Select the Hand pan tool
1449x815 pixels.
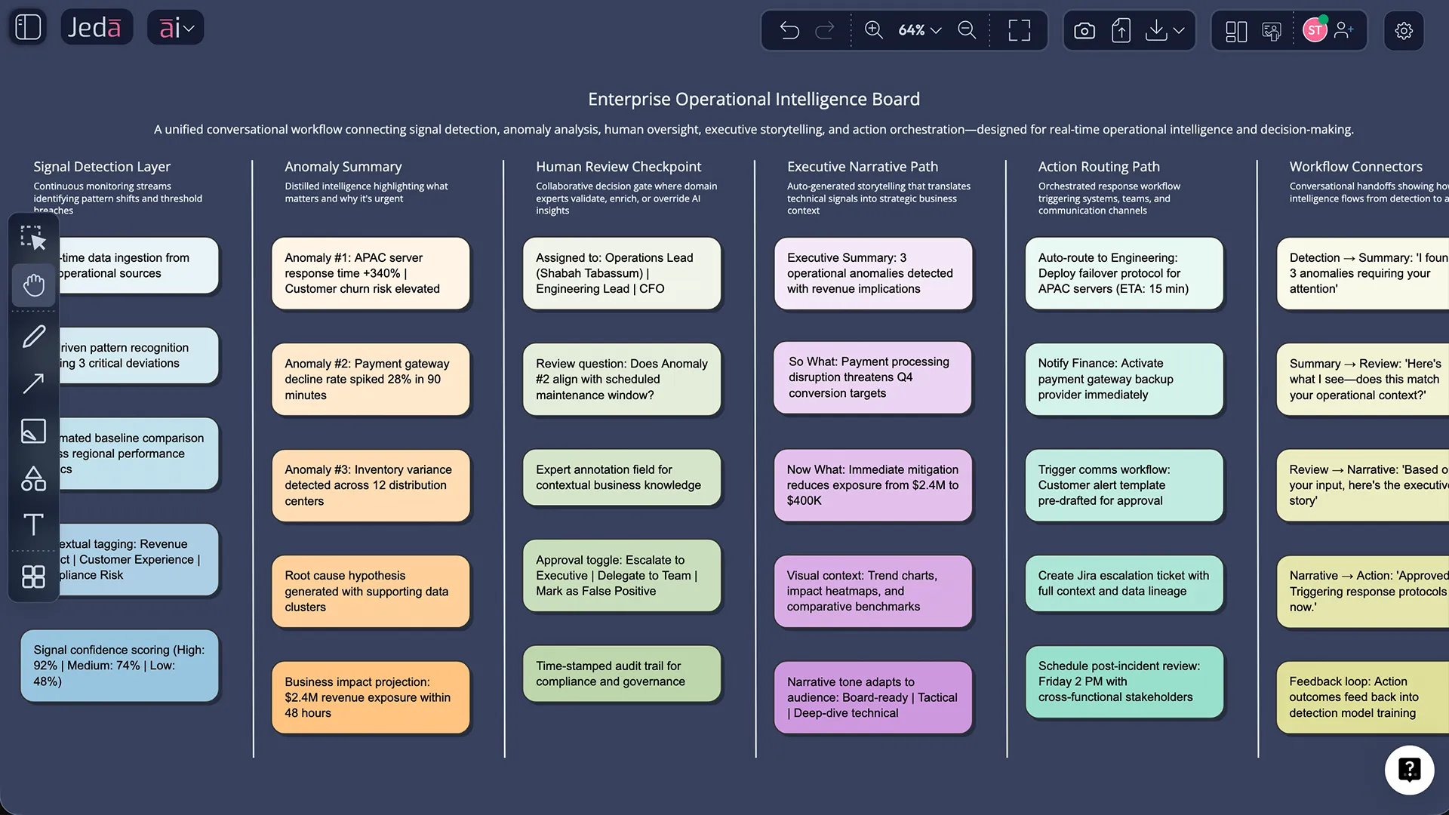point(34,285)
